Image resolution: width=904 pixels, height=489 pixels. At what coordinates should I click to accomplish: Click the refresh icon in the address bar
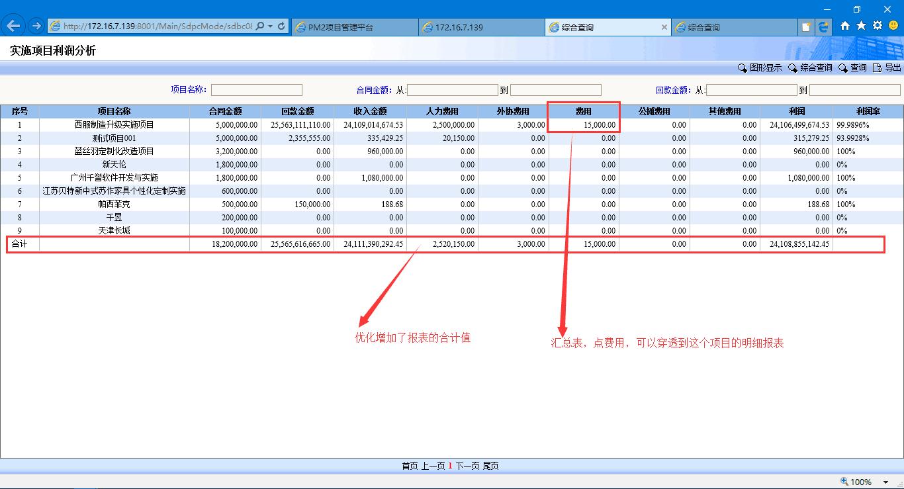tap(281, 26)
